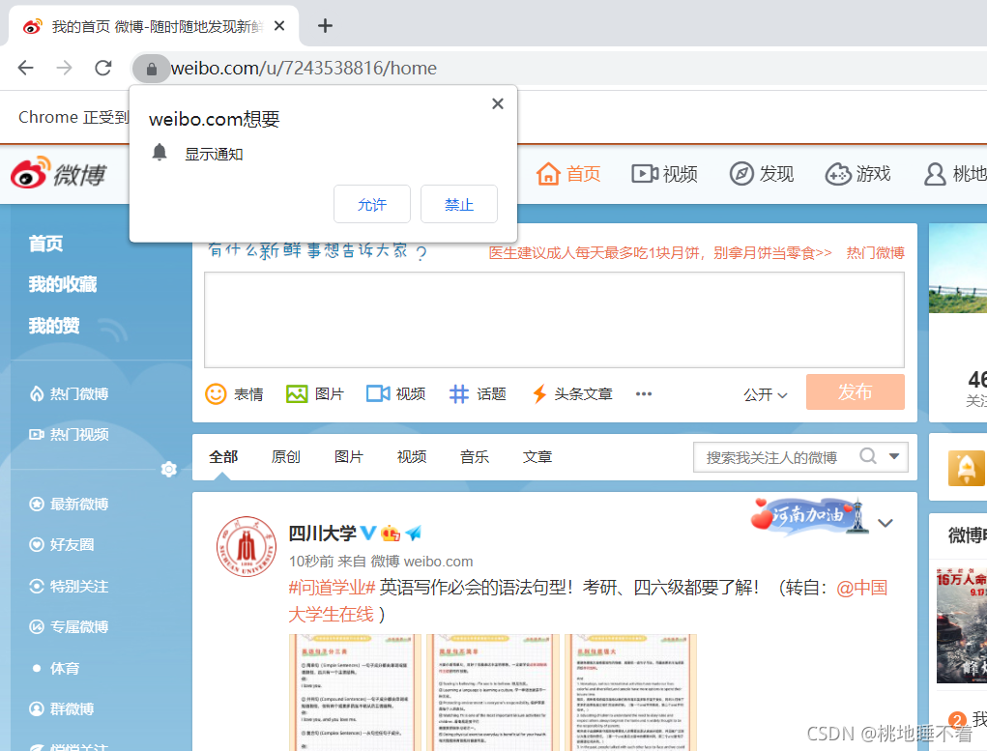Open 最新微博 in left sidebar
This screenshot has width=987, height=751.
coord(70,505)
